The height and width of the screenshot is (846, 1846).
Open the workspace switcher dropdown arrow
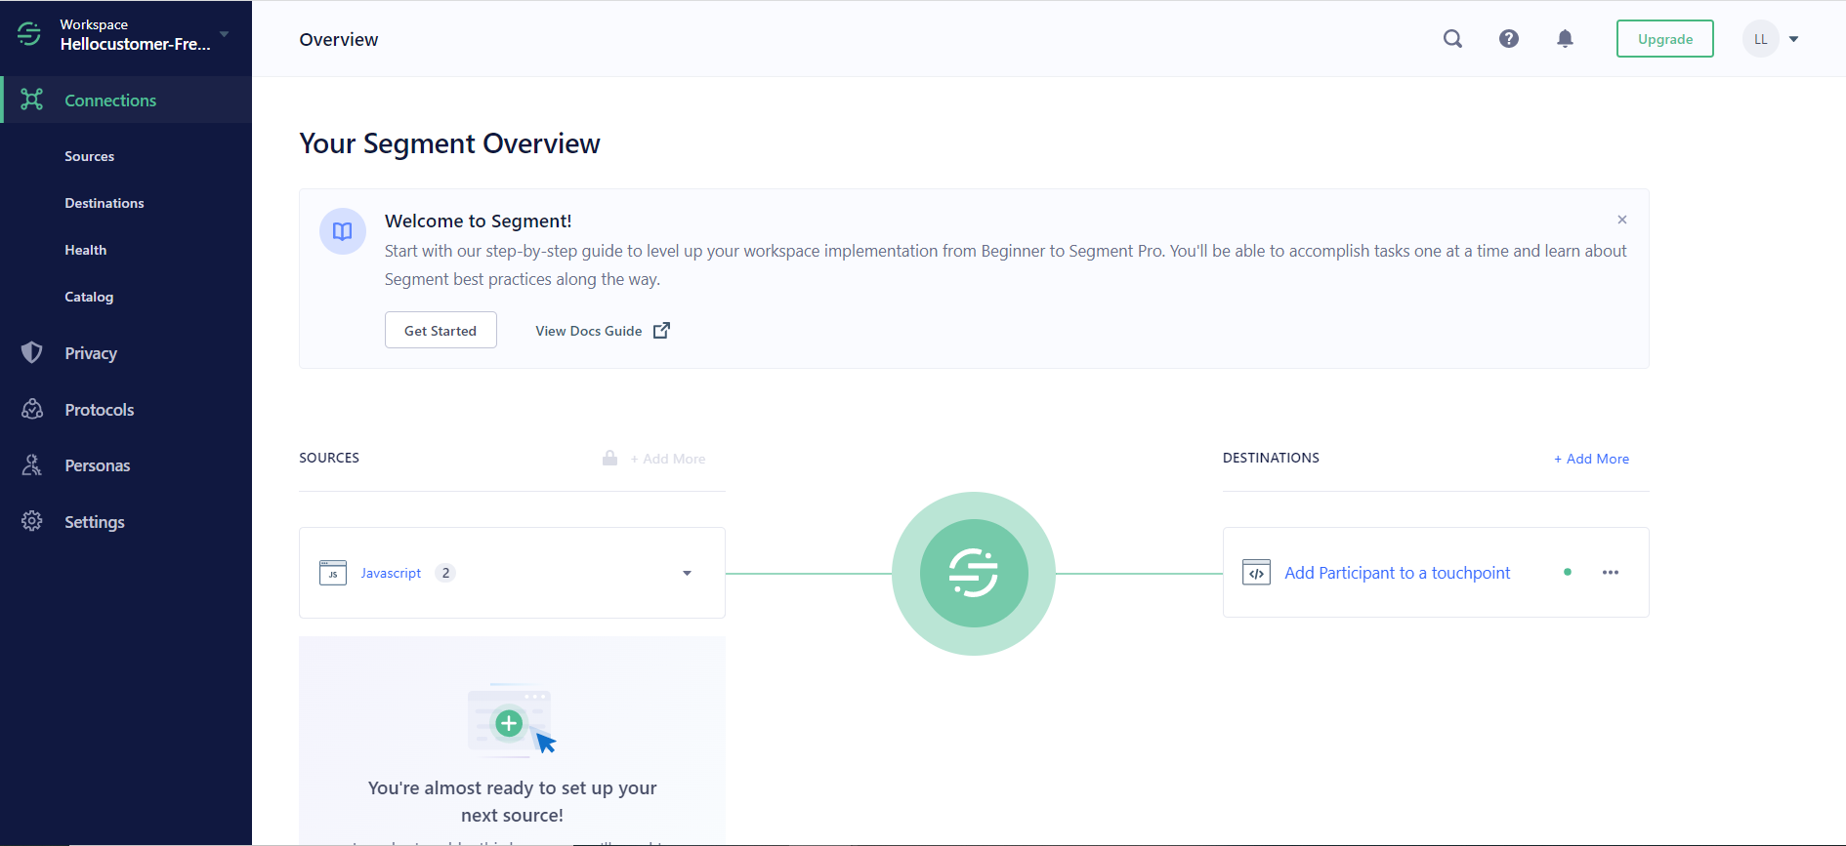click(225, 34)
